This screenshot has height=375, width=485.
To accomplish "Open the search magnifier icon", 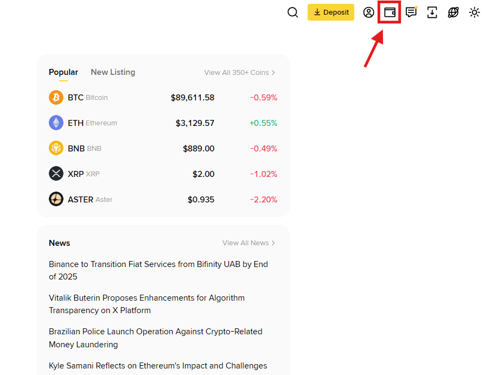I will click(x=292, y=12).
